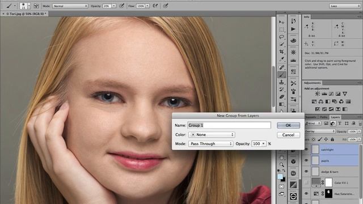Add a Black & White adjustment
363x204 pixels.
click(328, 101)
